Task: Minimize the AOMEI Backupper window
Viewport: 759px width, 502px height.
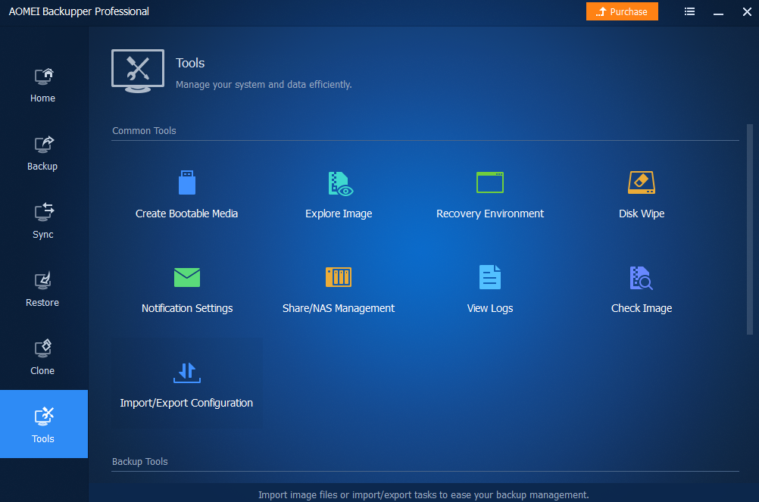Action: click(718, 11)
